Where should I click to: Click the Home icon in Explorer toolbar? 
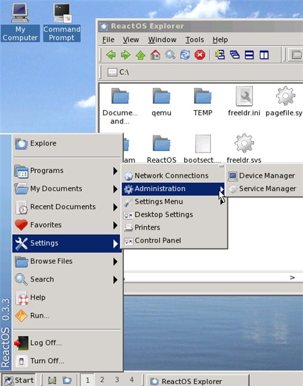pos(155,55)
